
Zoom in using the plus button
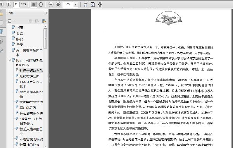tap(58, 4)
